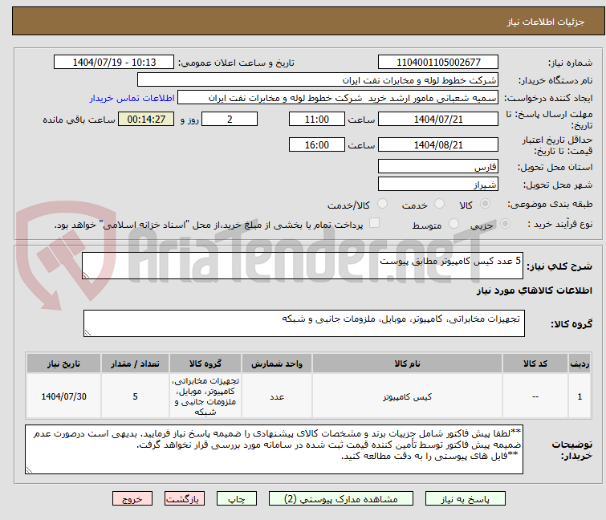Click the need date cell 1404/07/30
The height and width of the screenshot is (520, 606).
point(63,396)
